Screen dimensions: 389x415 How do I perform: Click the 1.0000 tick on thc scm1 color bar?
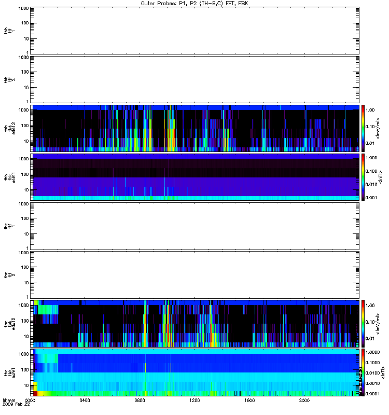pyautogui.click(x=372, y=352)
